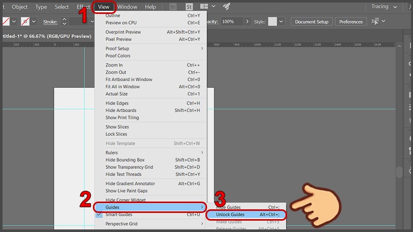Click the GPU performance rocket icon
Screen dimensions: 413x232
coord(226,6)
